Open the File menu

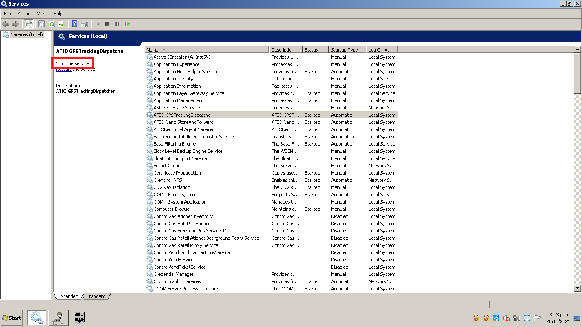click(x=7, y=14)
